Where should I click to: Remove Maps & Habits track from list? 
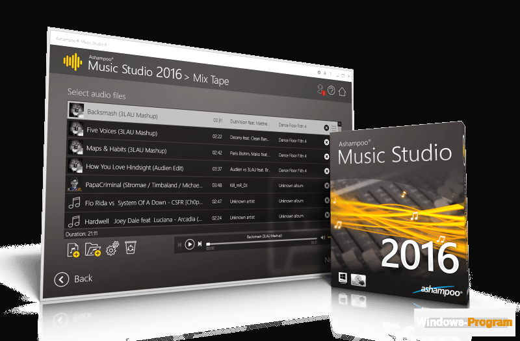point(327,157)
